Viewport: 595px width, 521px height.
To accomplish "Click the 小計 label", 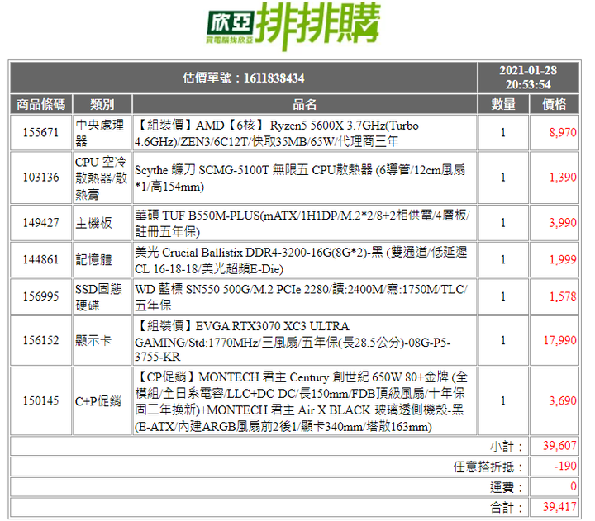I will click(x=507, y=447).
